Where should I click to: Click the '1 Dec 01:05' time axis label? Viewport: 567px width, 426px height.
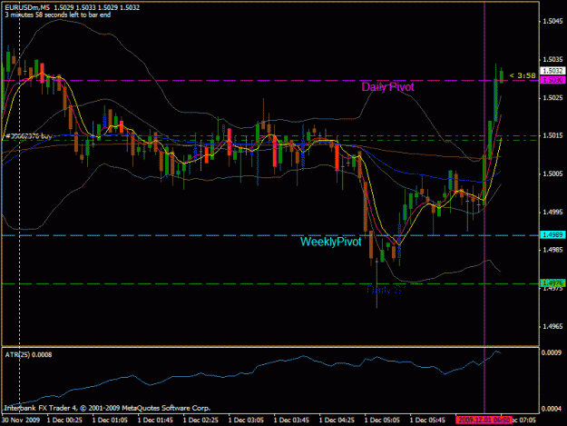point(110,421)
